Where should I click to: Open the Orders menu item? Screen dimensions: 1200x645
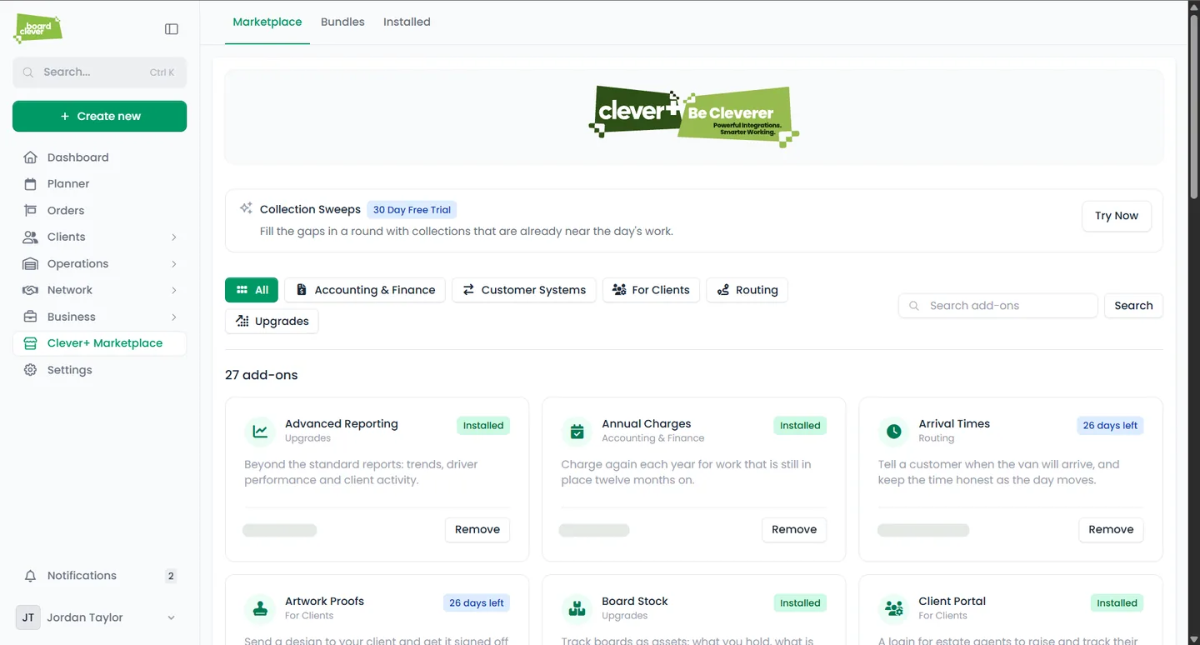99,211
